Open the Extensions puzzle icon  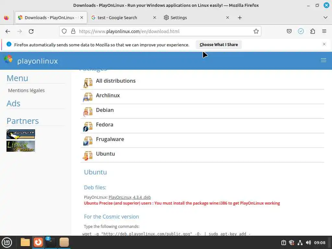pos(313,31)
